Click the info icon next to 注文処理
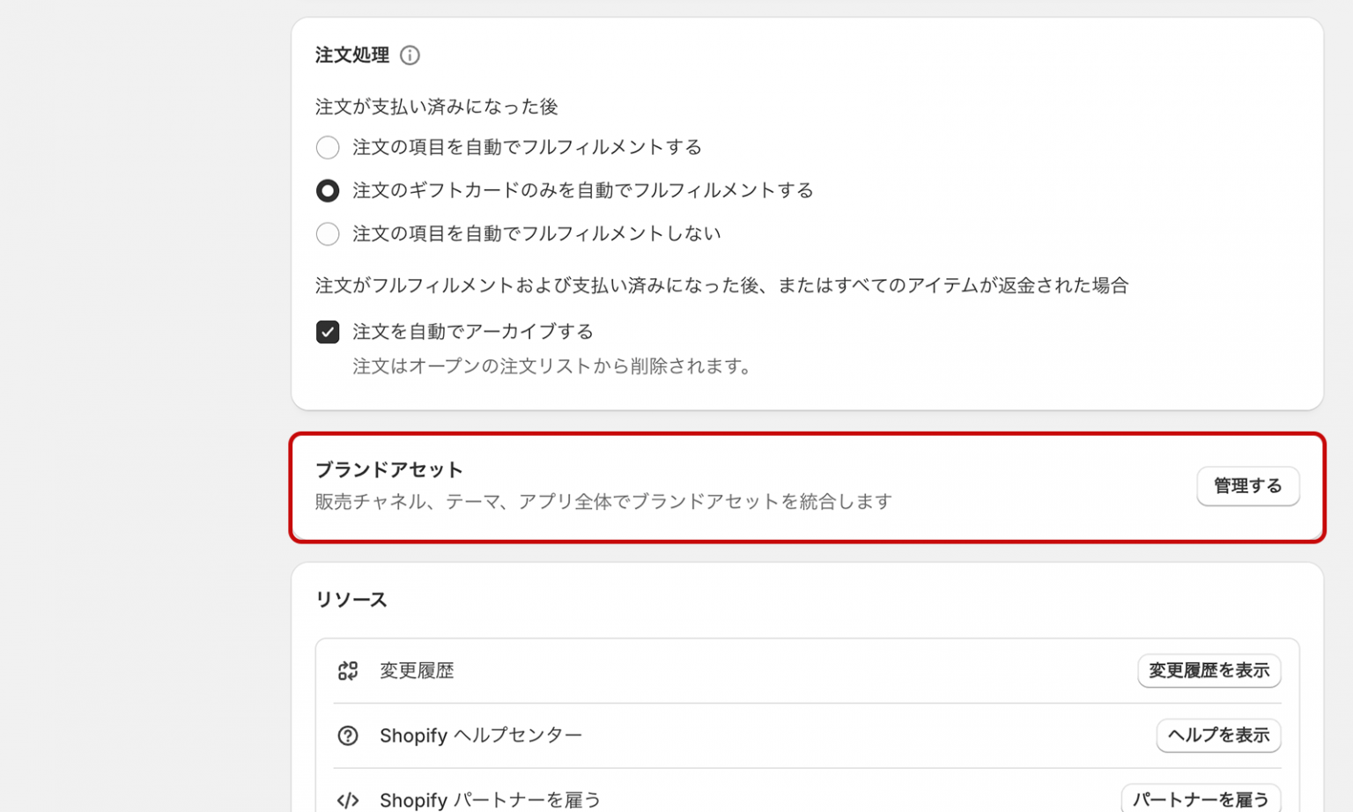Screen dimensions: 1353x812 409,55
